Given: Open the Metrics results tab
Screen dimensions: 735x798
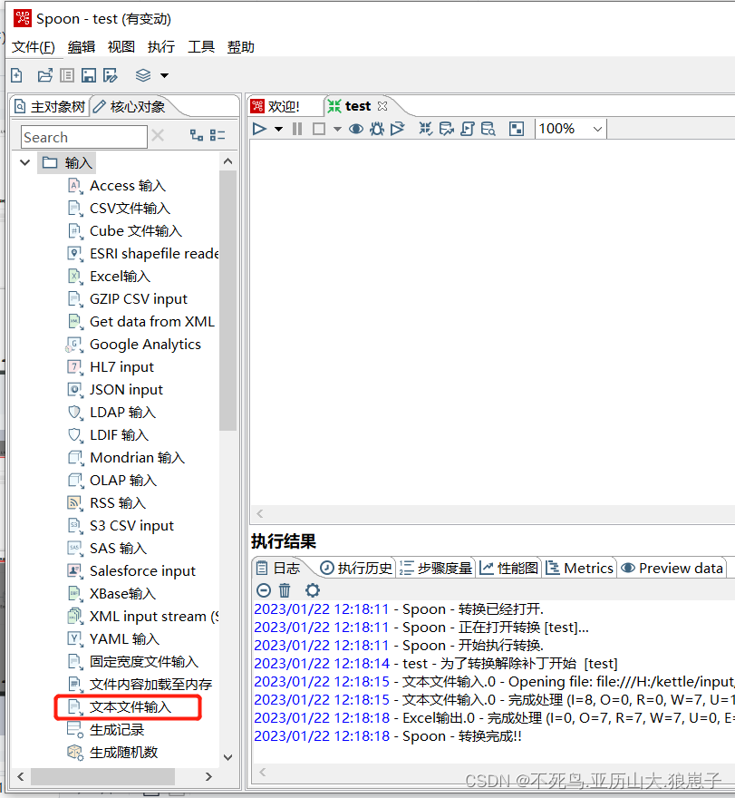Looking at the screenshot, I should tap(579, 568).
